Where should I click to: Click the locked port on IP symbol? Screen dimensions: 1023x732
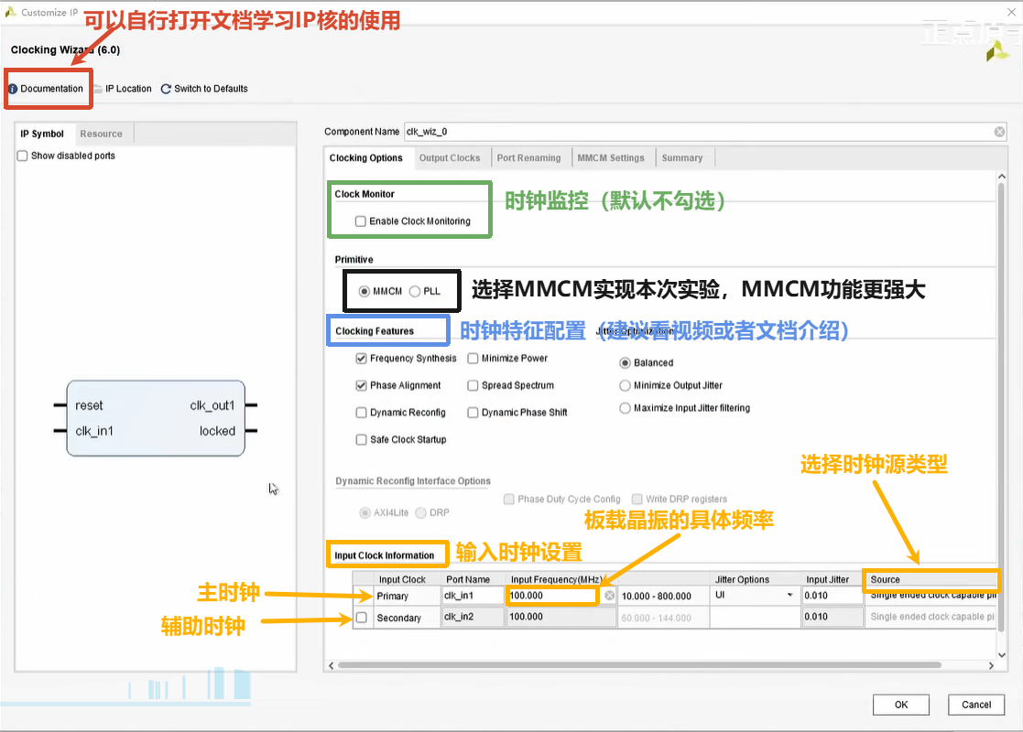pos(217,431)
